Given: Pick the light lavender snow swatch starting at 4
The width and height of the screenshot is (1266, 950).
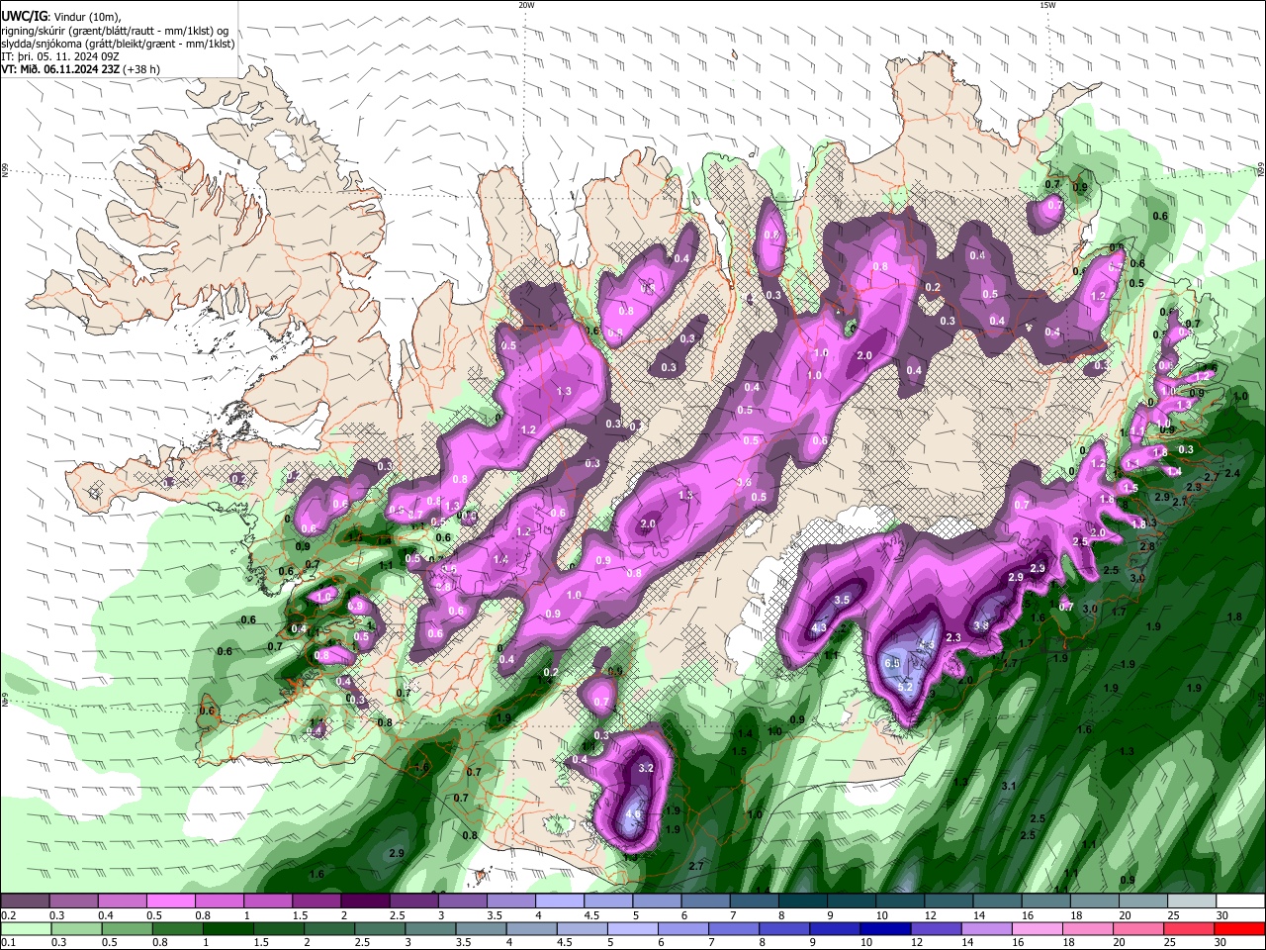Looking at the screenshot, I should tap(560, 902).
